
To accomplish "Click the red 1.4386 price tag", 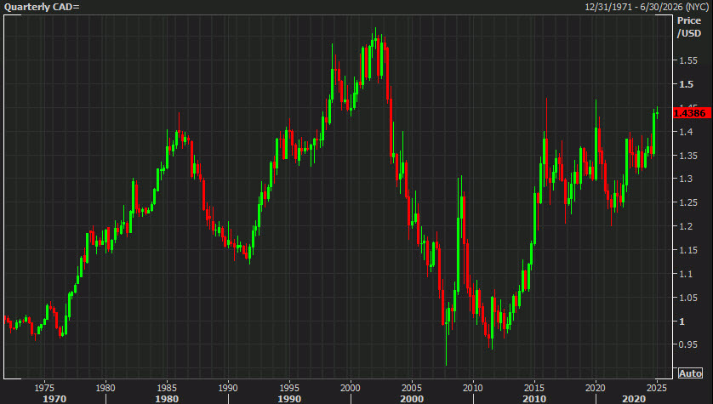I will [x=691, y=113].
